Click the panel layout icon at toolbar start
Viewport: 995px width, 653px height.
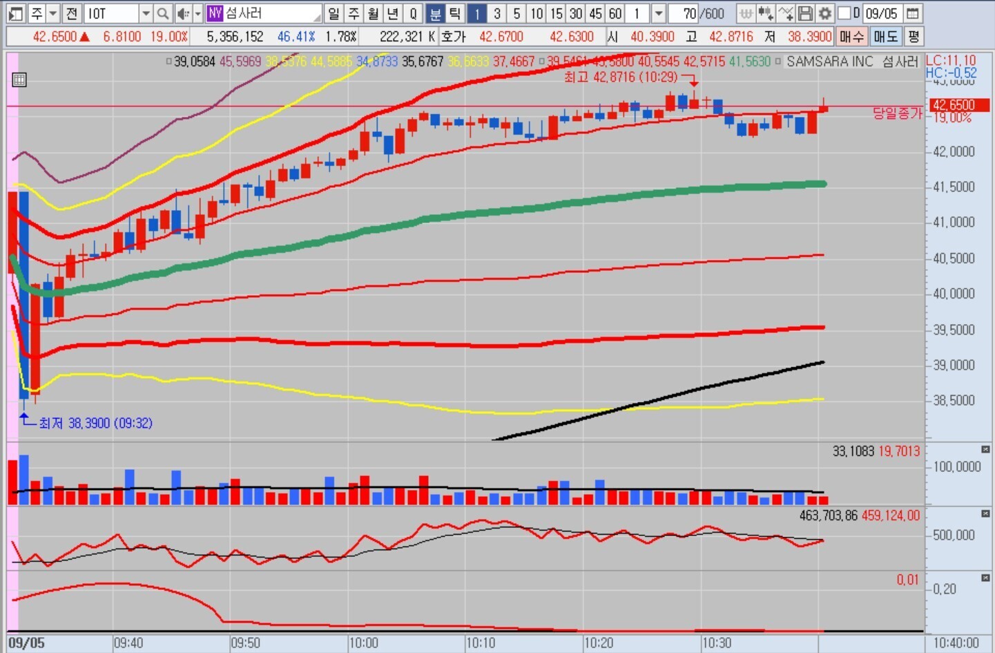click(17, 13)
